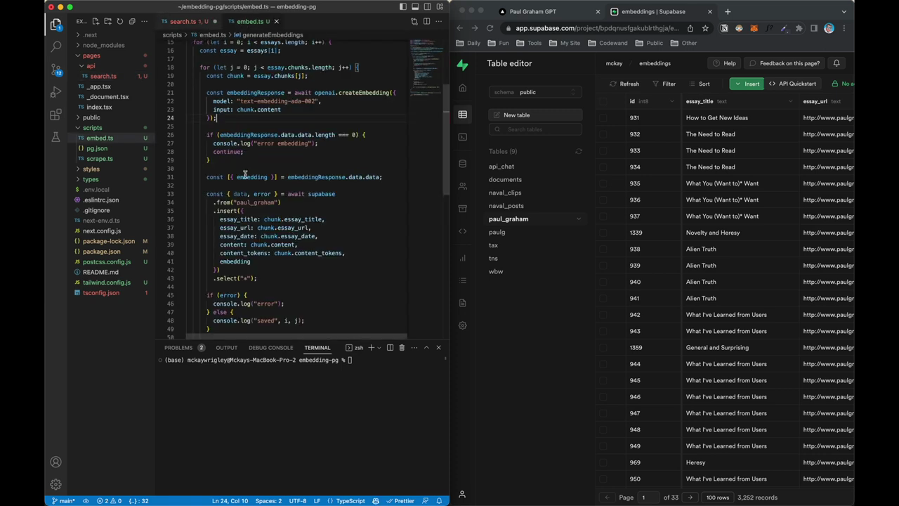Open the OUTPUT panel tab
Viewport: 899px width, 506px height.
[226, 347]
